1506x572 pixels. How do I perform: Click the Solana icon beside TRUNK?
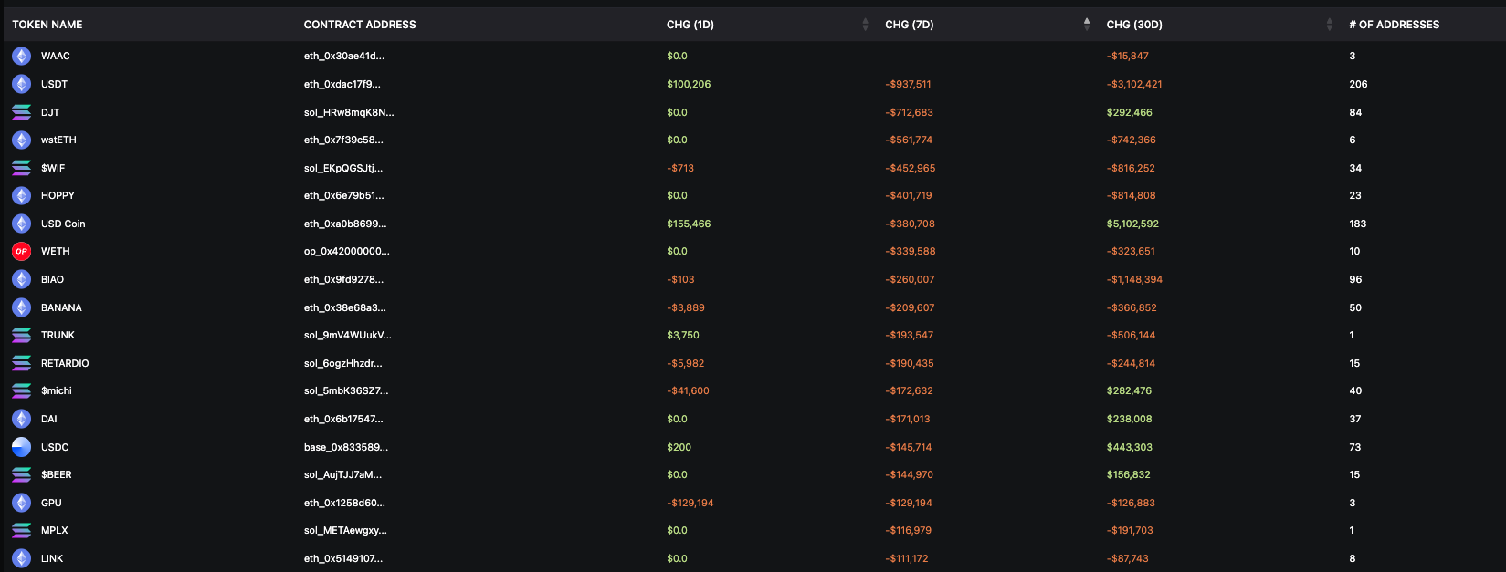[21, 335]
